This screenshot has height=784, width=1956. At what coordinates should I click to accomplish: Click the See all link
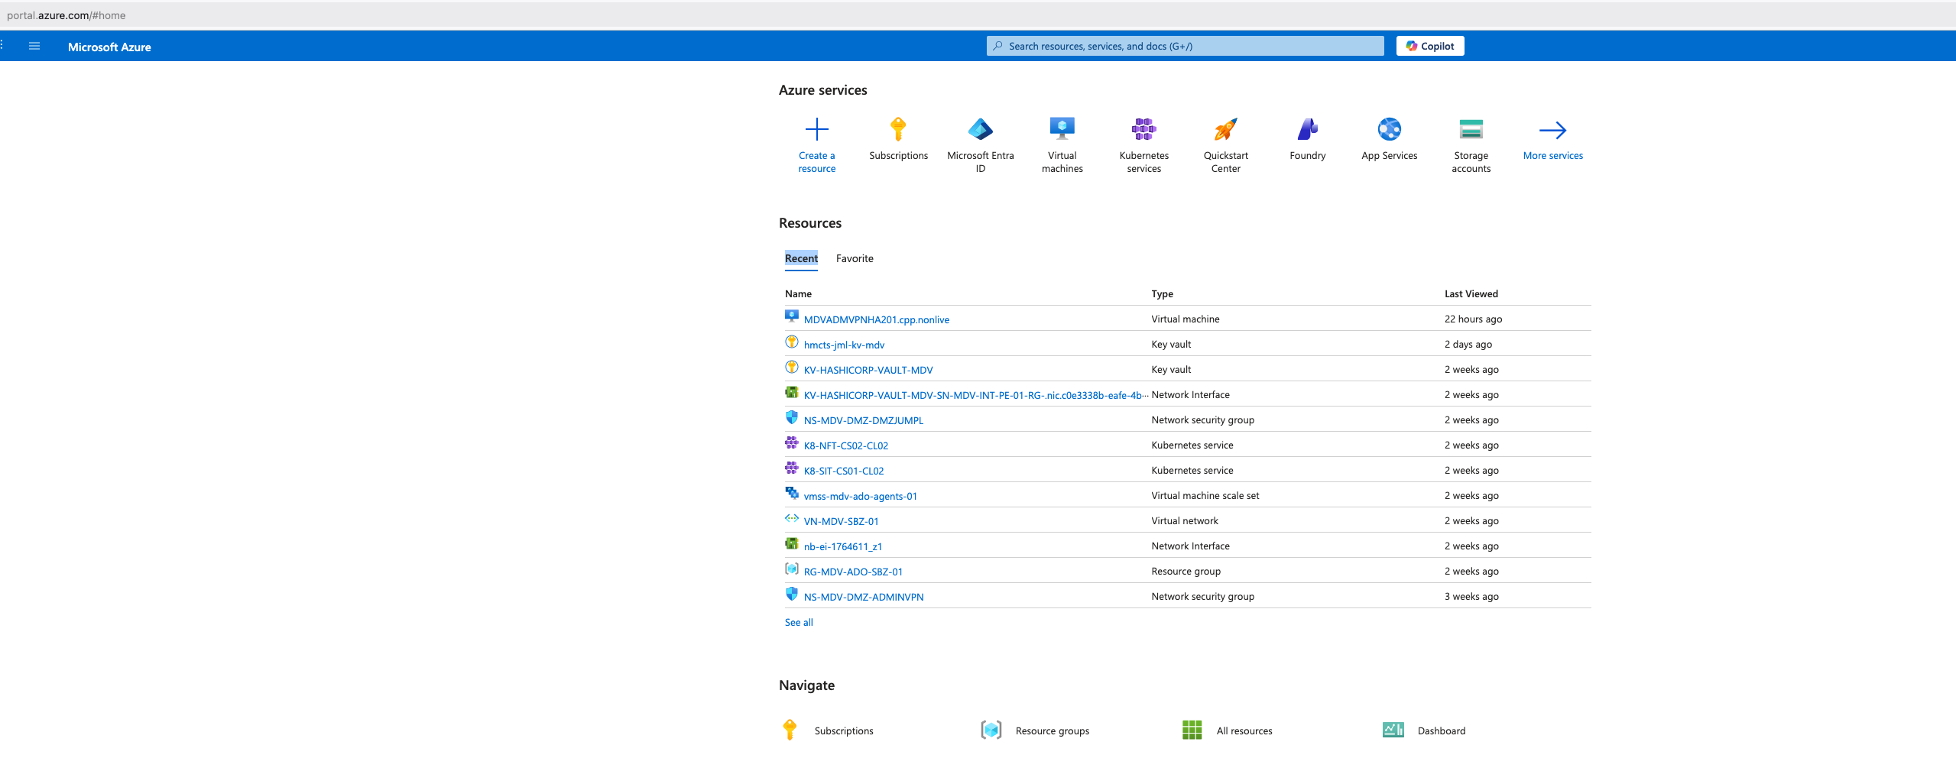798,622
